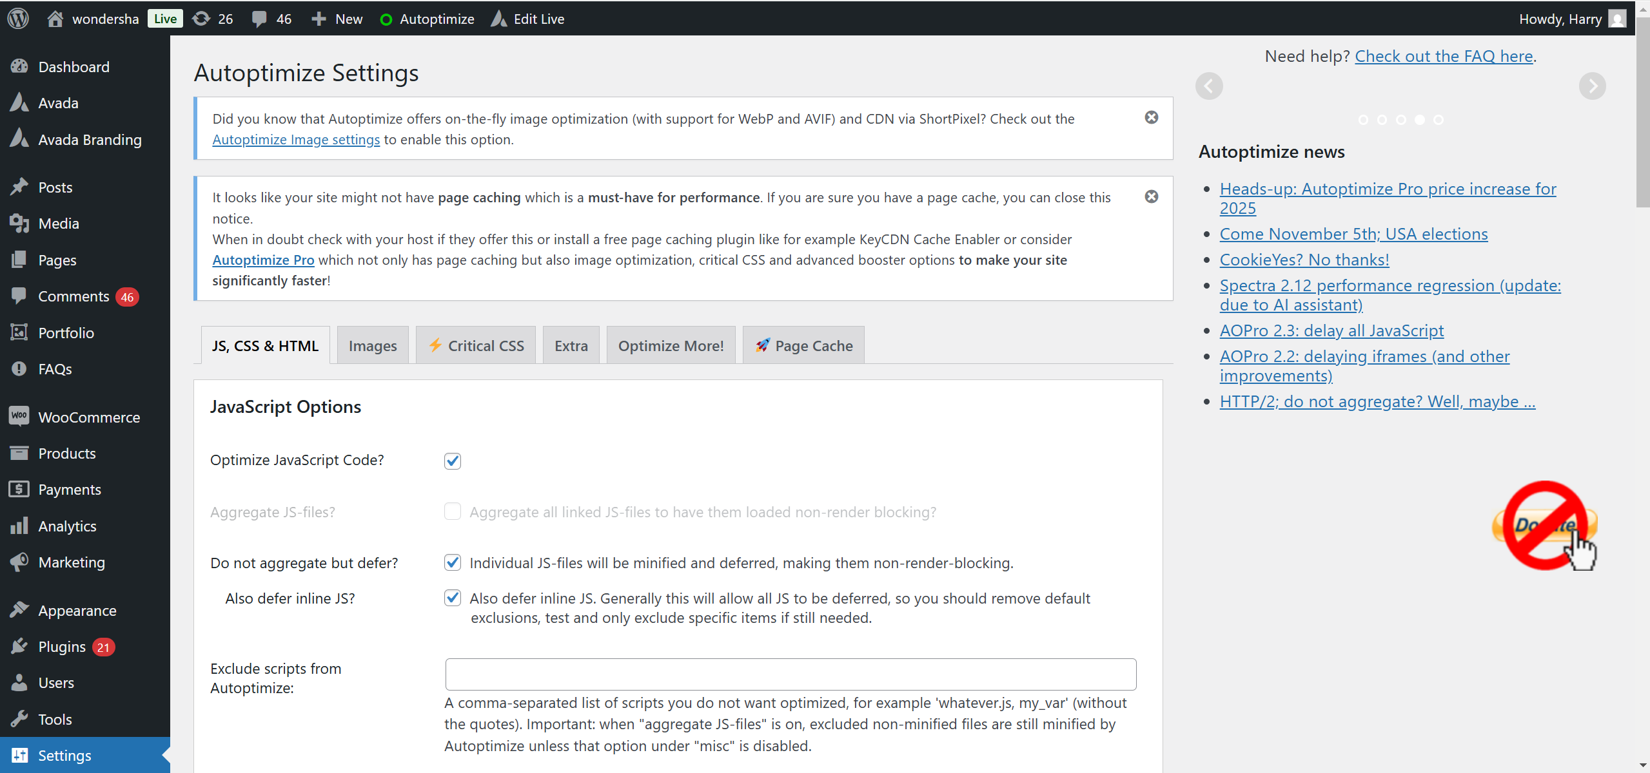
Task: Dismiss the image optimization notice
Action: (1151, 117)
